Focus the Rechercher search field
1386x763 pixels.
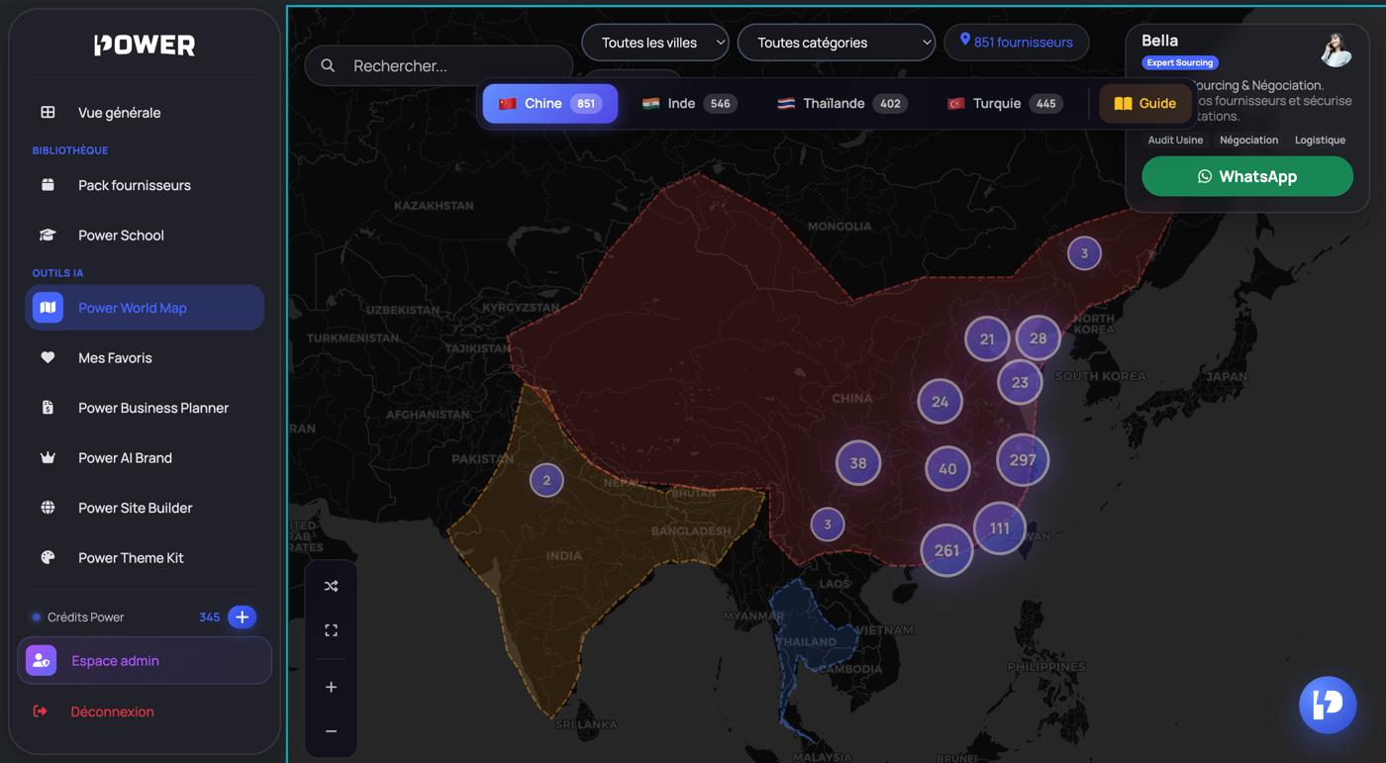click(440, 66)
